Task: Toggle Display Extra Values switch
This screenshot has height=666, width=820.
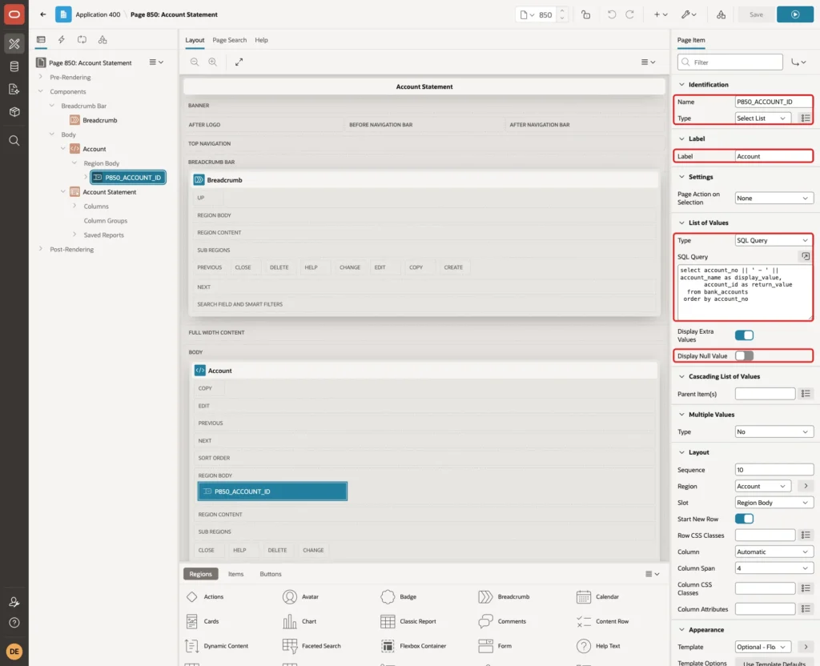Action: [x=744, y=335]
